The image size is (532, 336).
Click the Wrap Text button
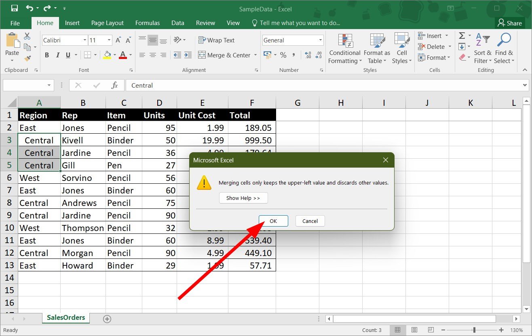point(217,40)
